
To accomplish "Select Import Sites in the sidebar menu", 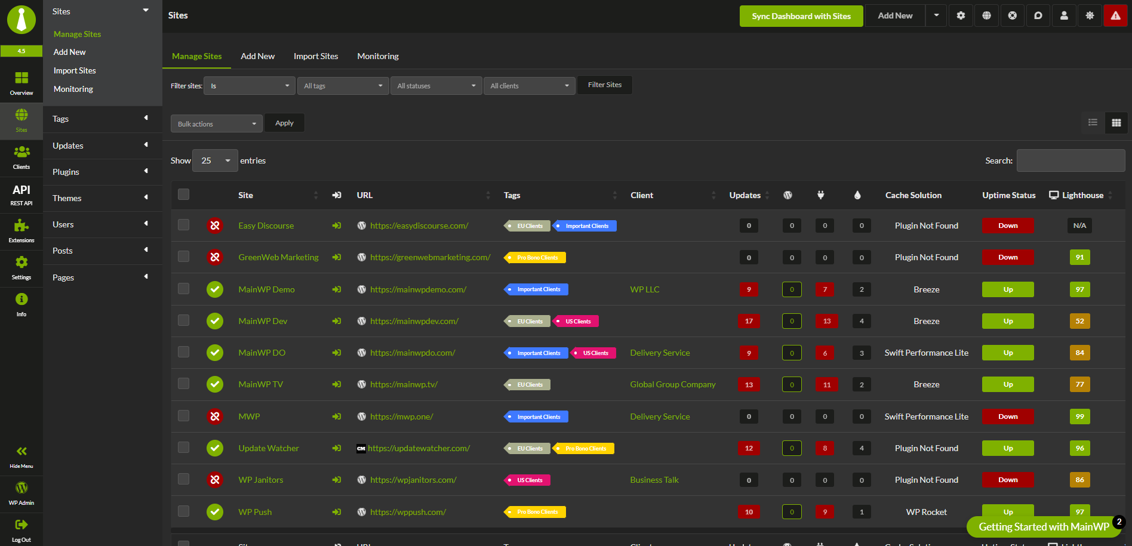I will 75,70.
